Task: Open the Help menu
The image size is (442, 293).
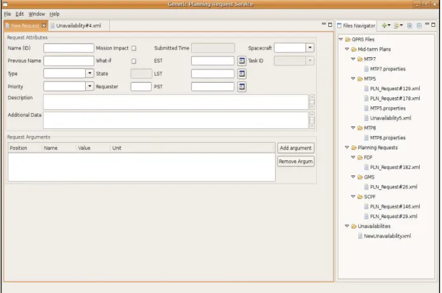Action: tap(55, 14)
